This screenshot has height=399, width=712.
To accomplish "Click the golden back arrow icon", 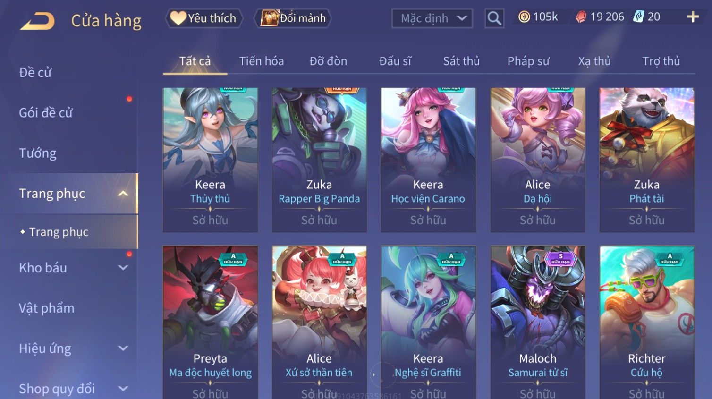I will (x=38, y=21).
